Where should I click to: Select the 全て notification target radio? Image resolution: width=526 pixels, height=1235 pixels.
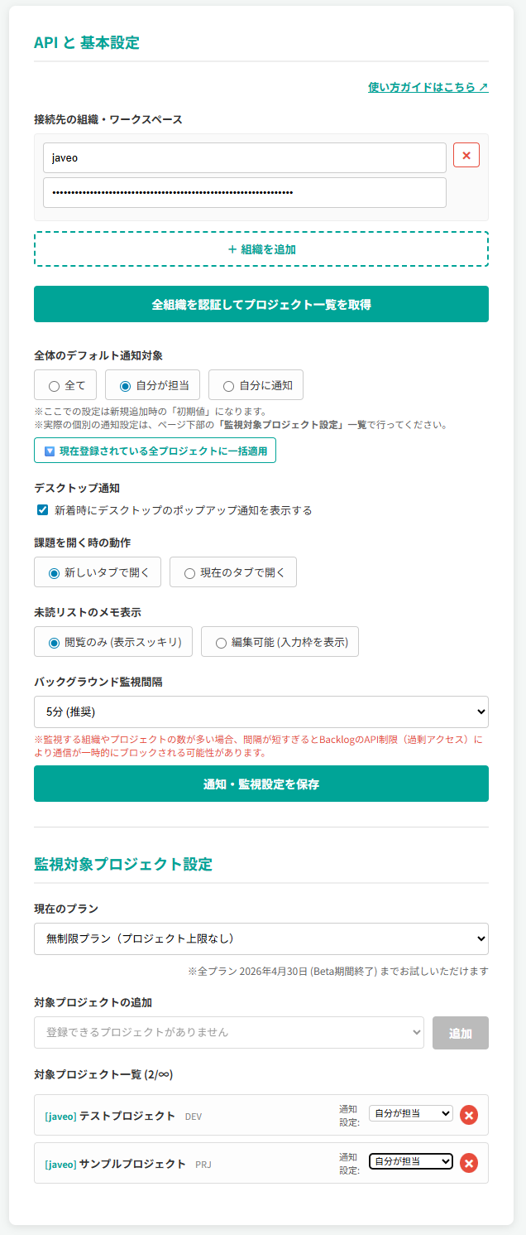[55, 385]
